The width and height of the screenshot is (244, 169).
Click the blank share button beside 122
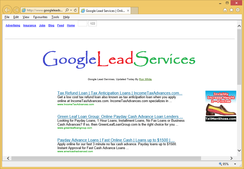[83, 24]
